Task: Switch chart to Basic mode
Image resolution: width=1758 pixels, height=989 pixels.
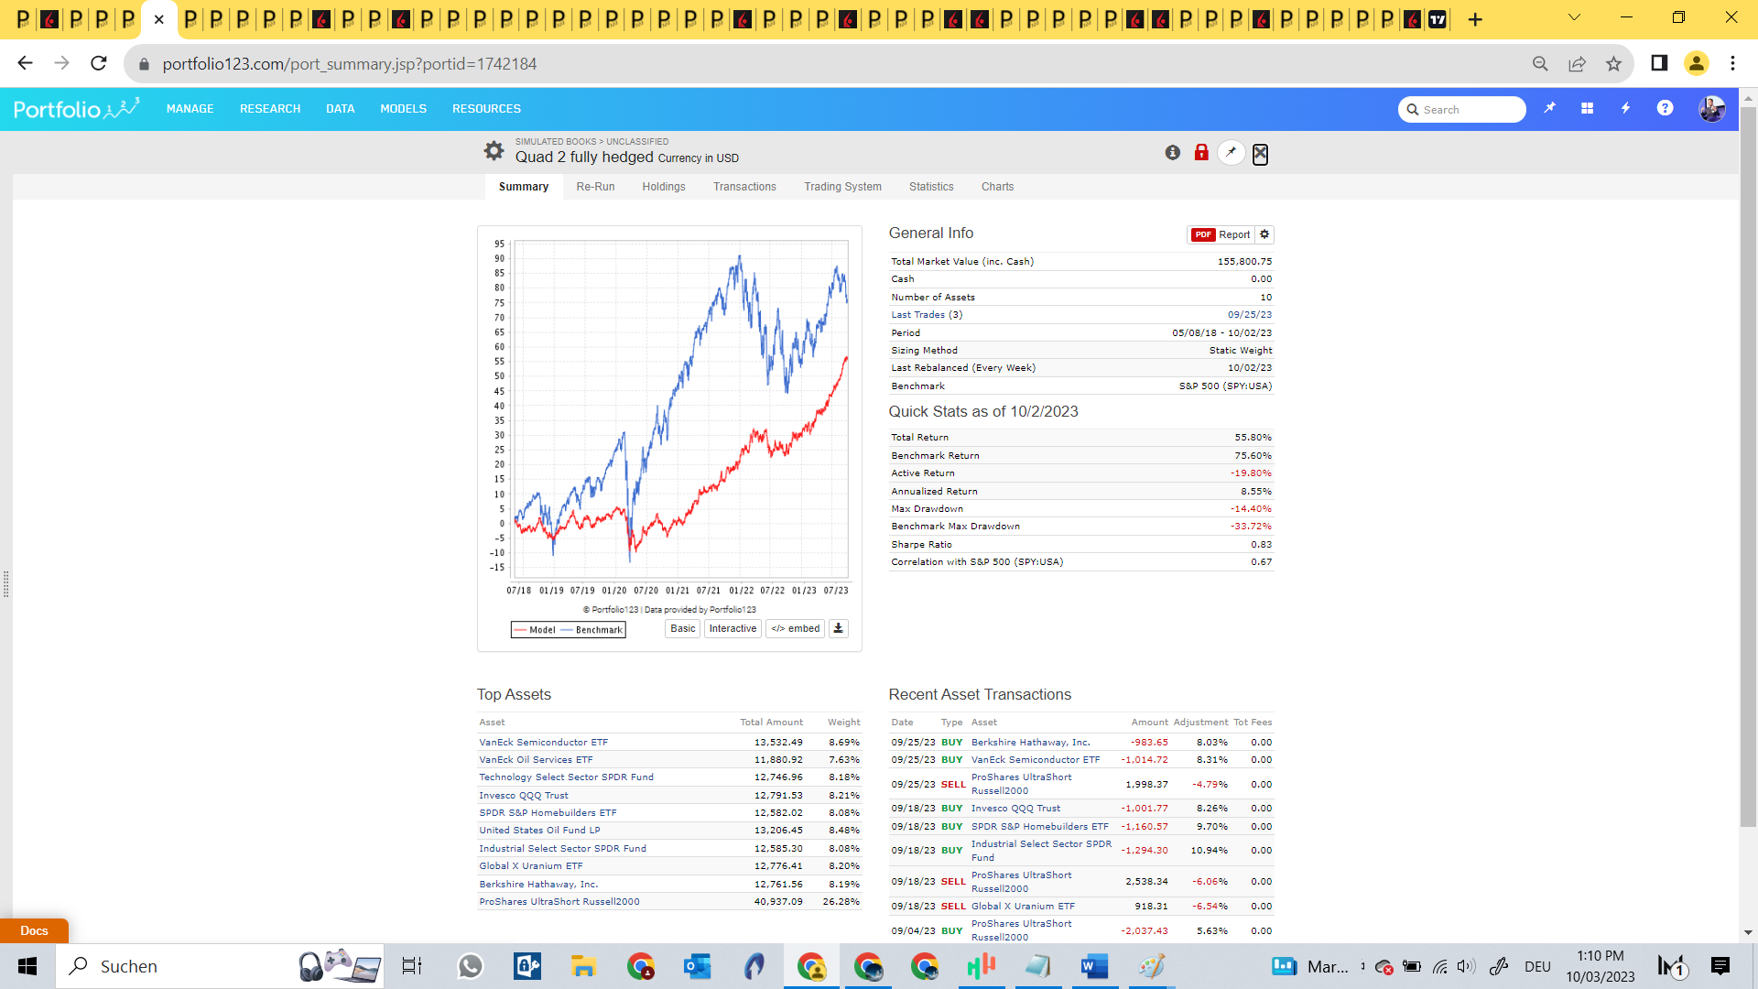Action: pos(682,629)
